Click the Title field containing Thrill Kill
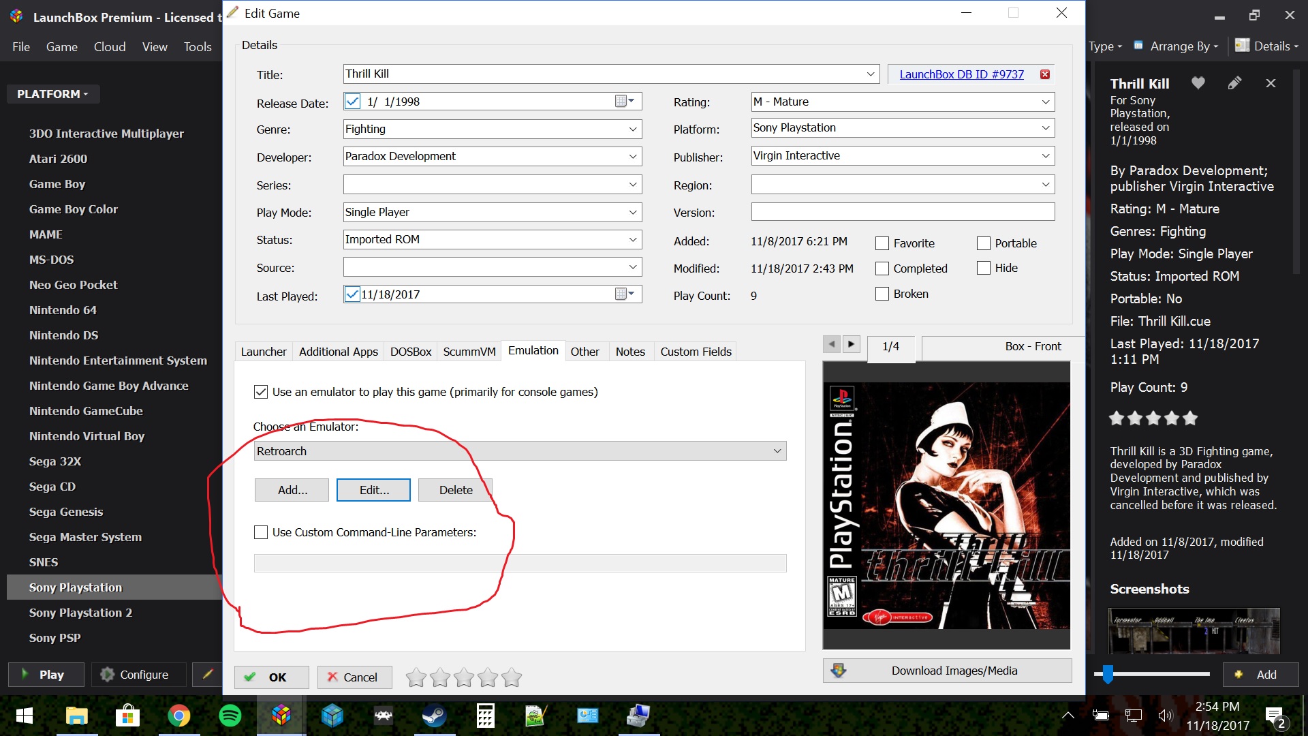The height and width of the screenshot is (736, 1308). coord(611,74)
